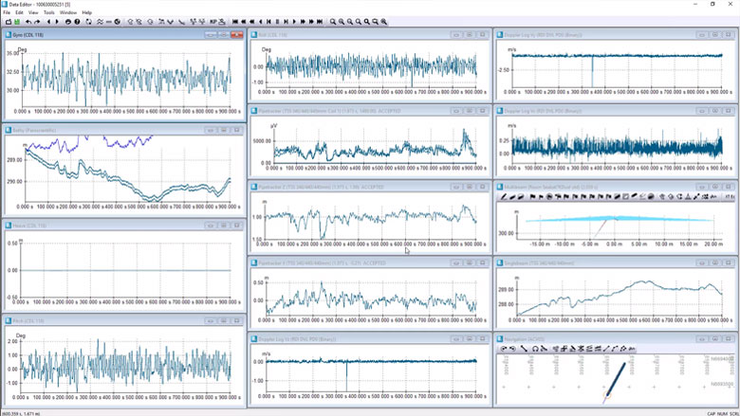Screen dimensions: 740x416
Task: Jump to start with skip-to-first button
Action: click(236, 21)
